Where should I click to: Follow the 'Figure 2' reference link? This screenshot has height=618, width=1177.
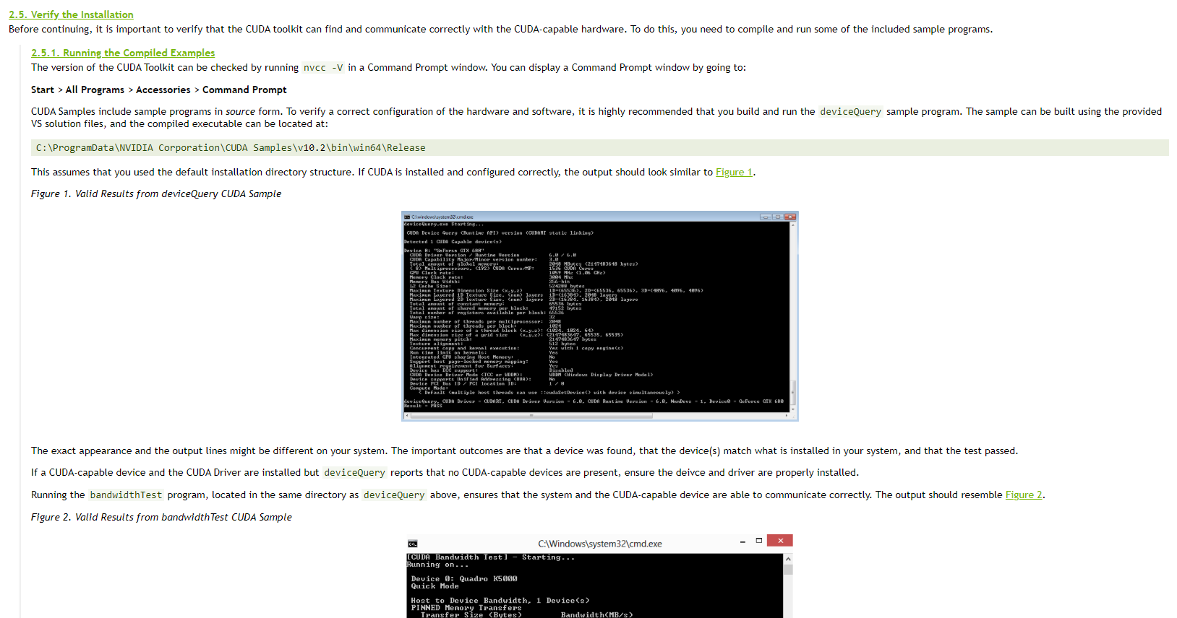pyautogui.click(x=1024, y=495)
